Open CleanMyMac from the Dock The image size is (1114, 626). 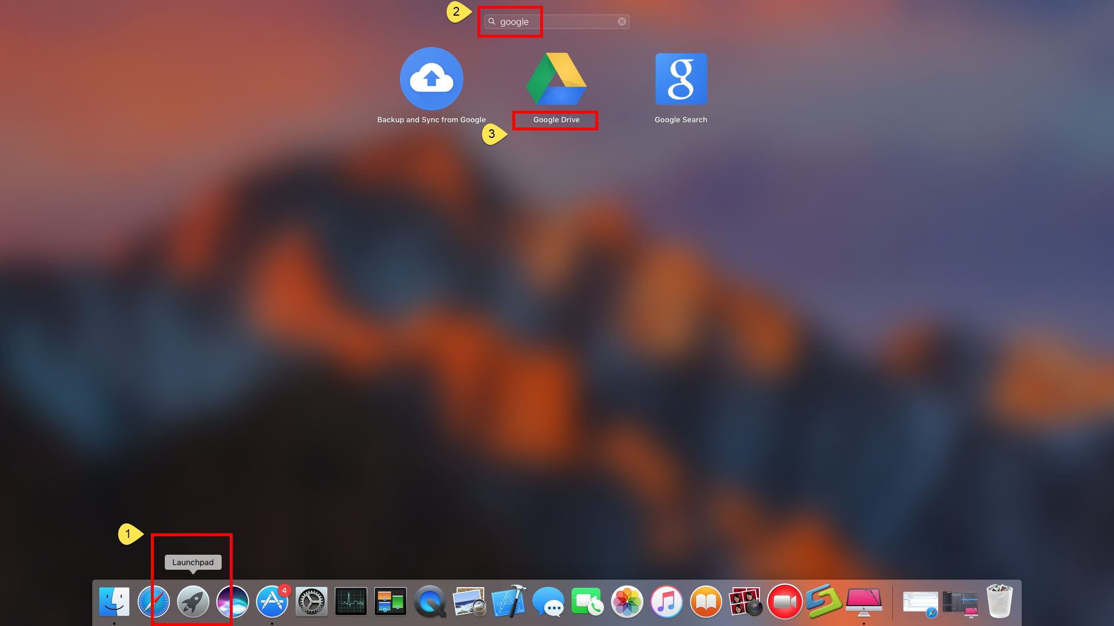(825, 602)
